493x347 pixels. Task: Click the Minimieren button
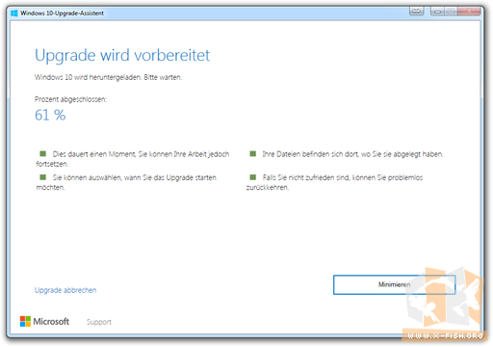point(394,284)
